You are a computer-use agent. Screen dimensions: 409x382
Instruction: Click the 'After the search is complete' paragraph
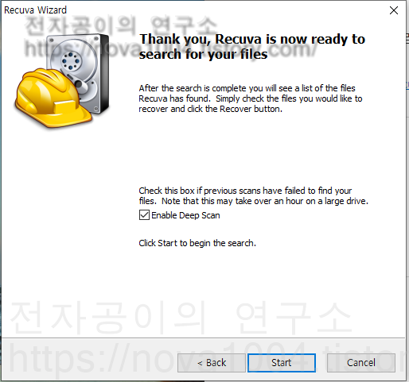(x=251, y=98)
